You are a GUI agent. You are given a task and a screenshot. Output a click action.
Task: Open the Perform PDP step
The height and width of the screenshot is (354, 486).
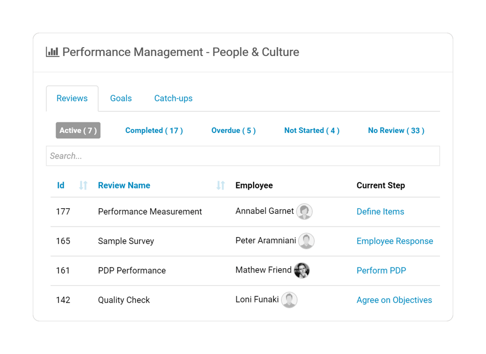tap(381, 270)
